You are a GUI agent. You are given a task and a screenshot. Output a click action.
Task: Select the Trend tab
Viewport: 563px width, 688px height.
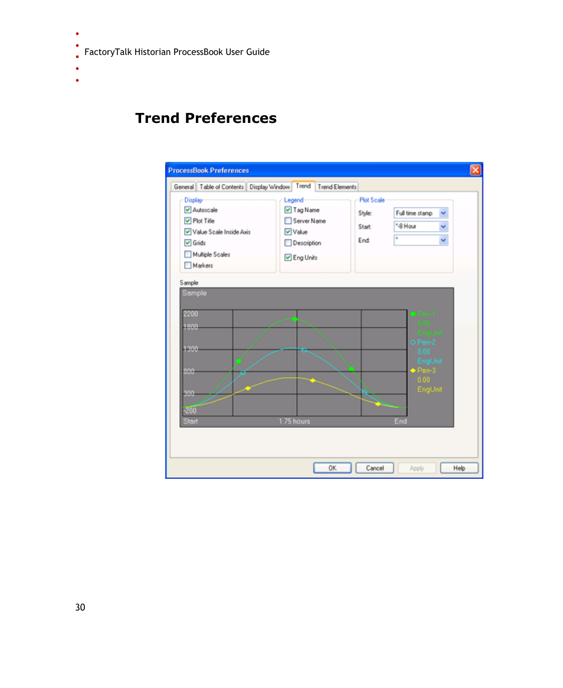coord(303,186)
